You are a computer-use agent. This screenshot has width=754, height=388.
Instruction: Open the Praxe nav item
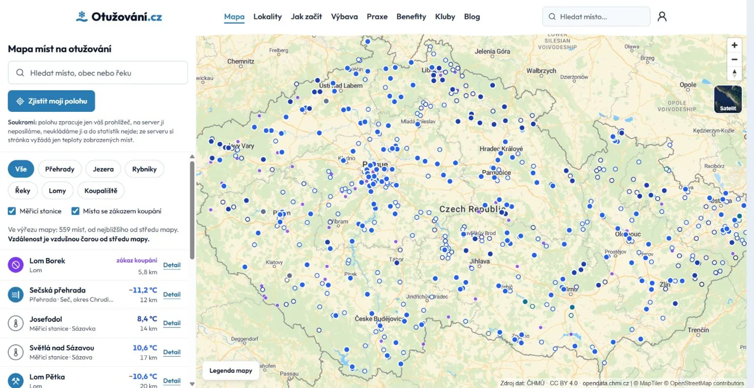coord(377,16)
